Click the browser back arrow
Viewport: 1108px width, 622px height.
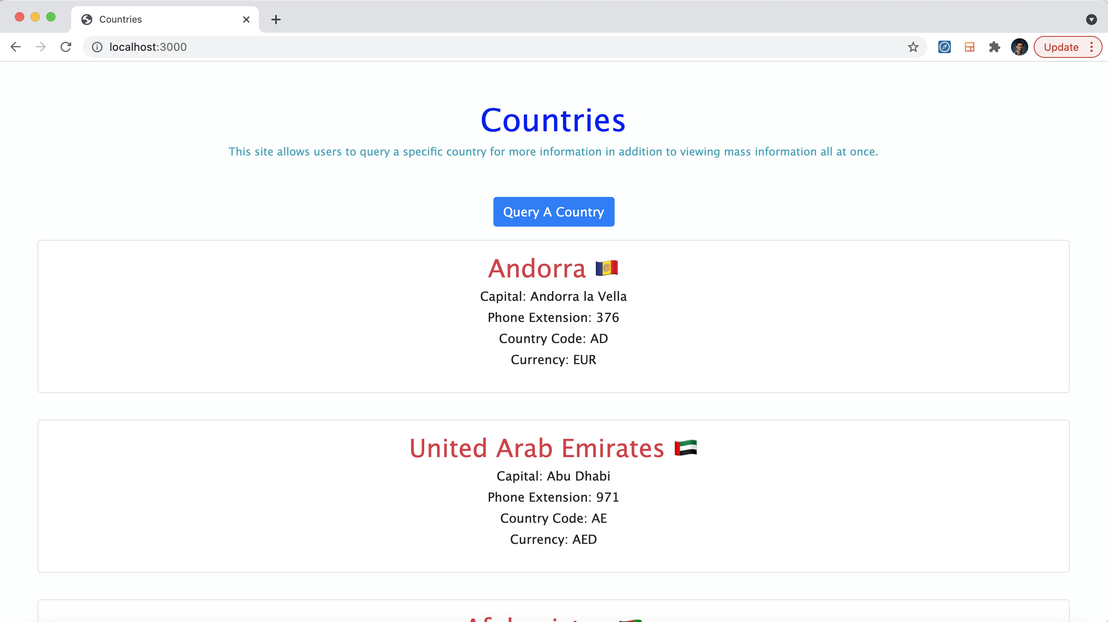click(x=16, y=47)
